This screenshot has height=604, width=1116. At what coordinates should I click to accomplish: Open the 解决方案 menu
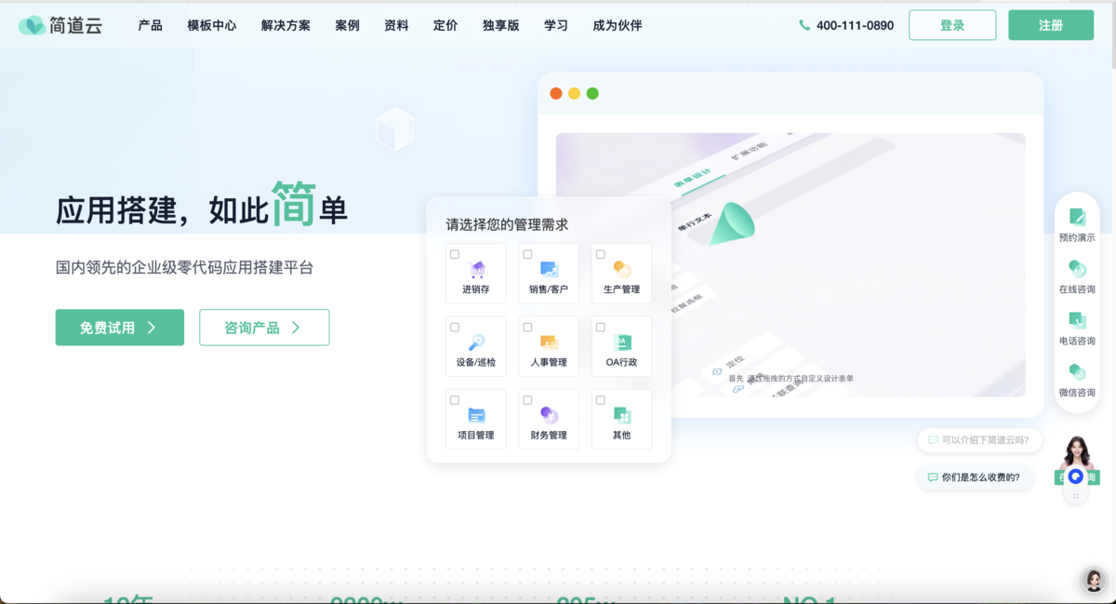pos(286,25)
